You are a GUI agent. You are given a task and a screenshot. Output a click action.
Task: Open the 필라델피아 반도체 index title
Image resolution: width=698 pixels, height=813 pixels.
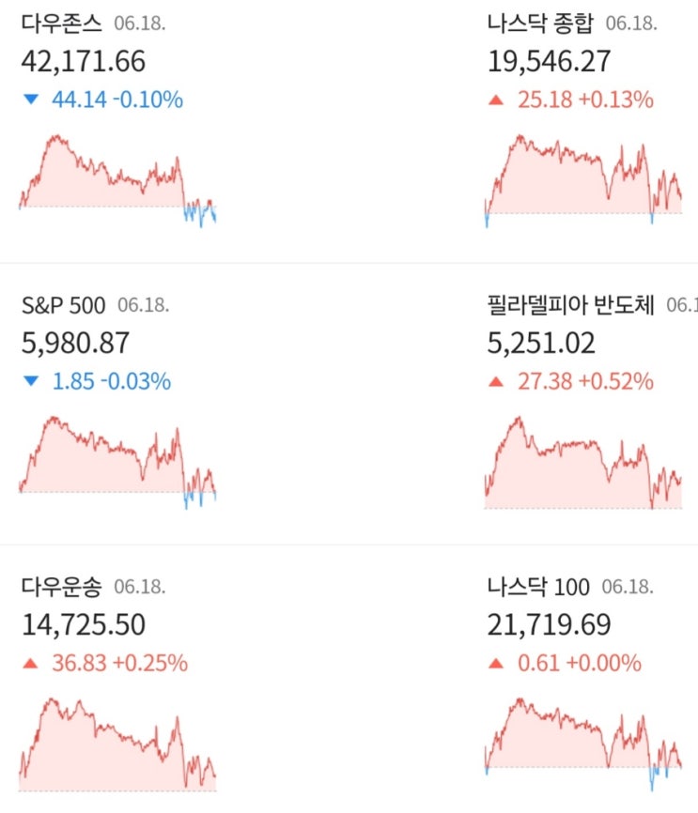click(x=571, y=305)
